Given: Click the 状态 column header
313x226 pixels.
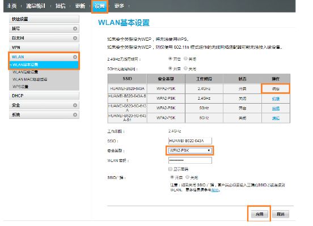Looking at the screenshot, I should (242, 79).
